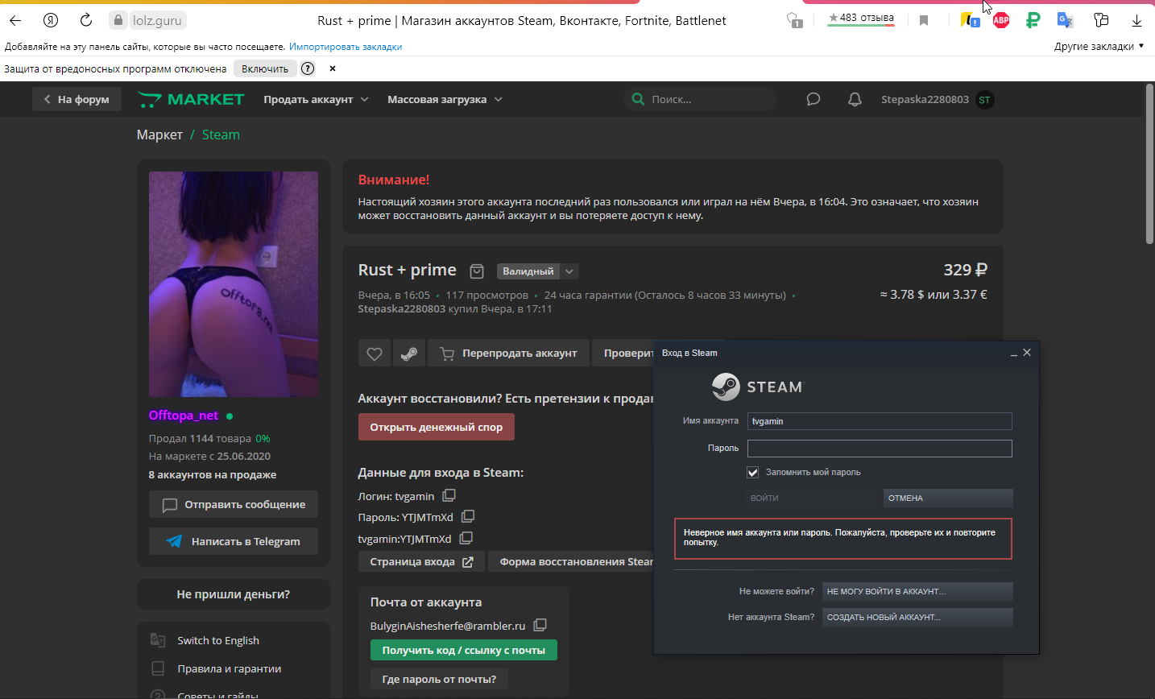
Task: Click the Stepaska2280803 username in header
Action: click(x=925, y=99)
